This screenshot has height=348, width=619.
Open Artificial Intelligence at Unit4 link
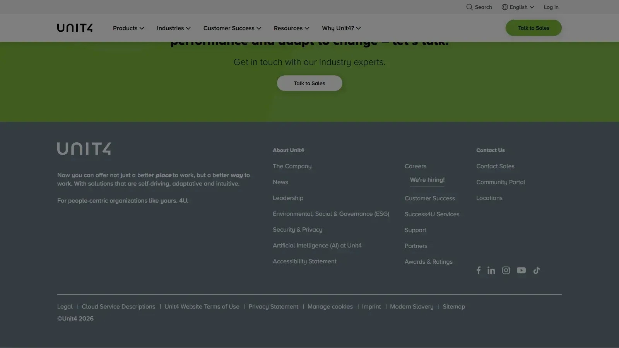pyautogui.click(x=317, y=246)
